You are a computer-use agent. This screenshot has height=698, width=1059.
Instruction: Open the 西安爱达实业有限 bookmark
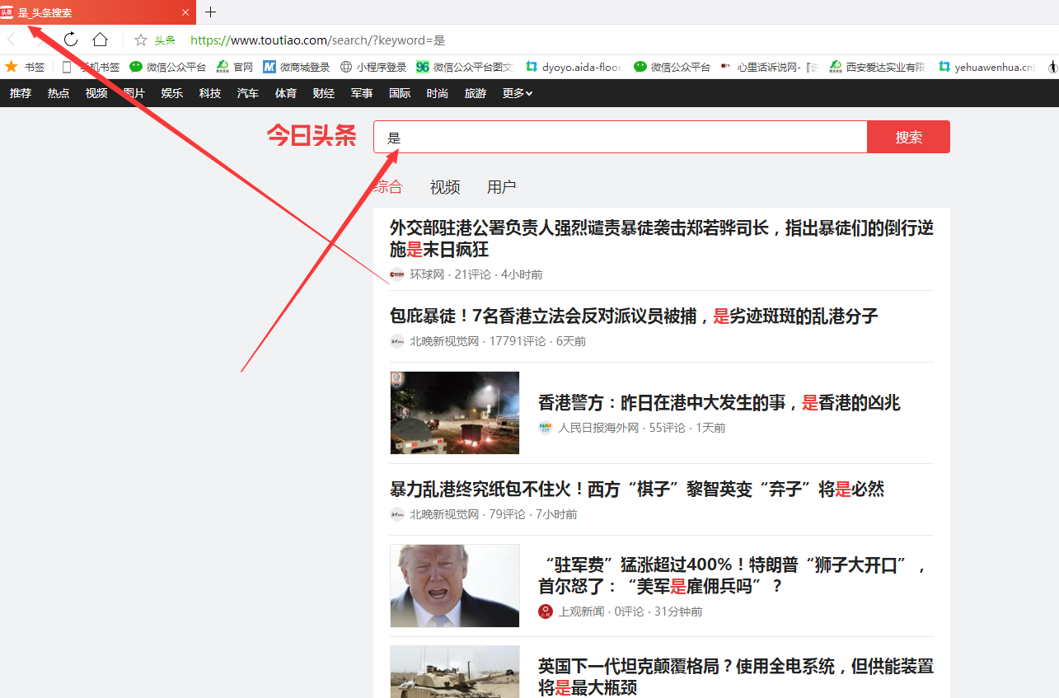point(879,67)
